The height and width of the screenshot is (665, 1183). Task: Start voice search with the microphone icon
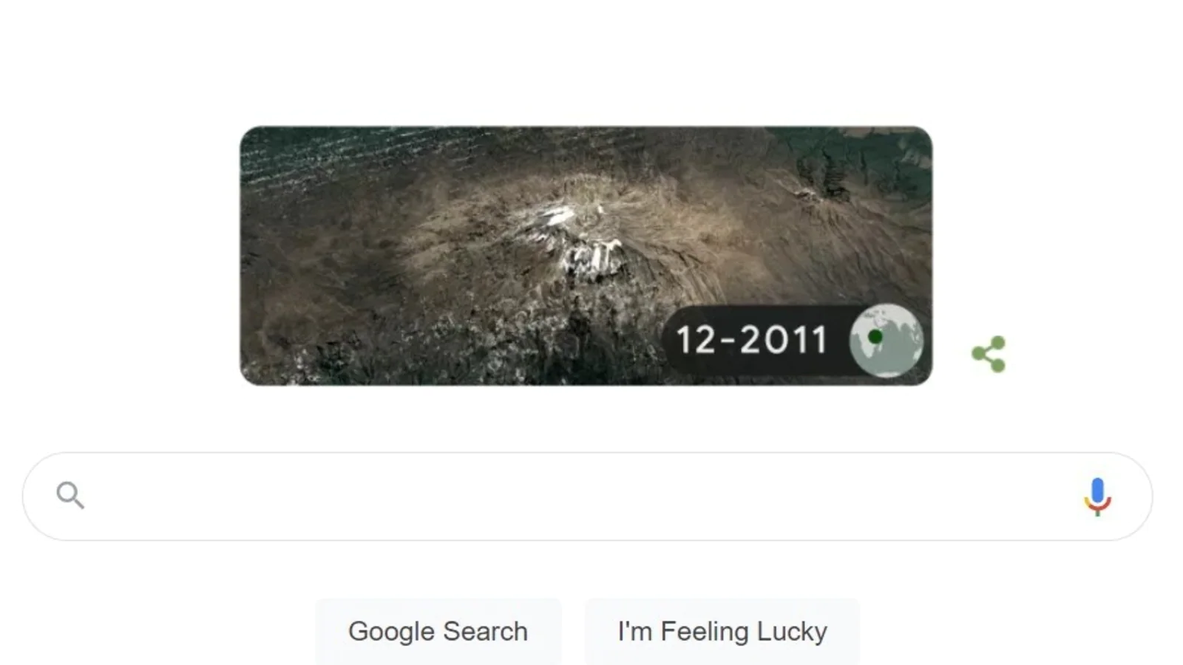1097,496
